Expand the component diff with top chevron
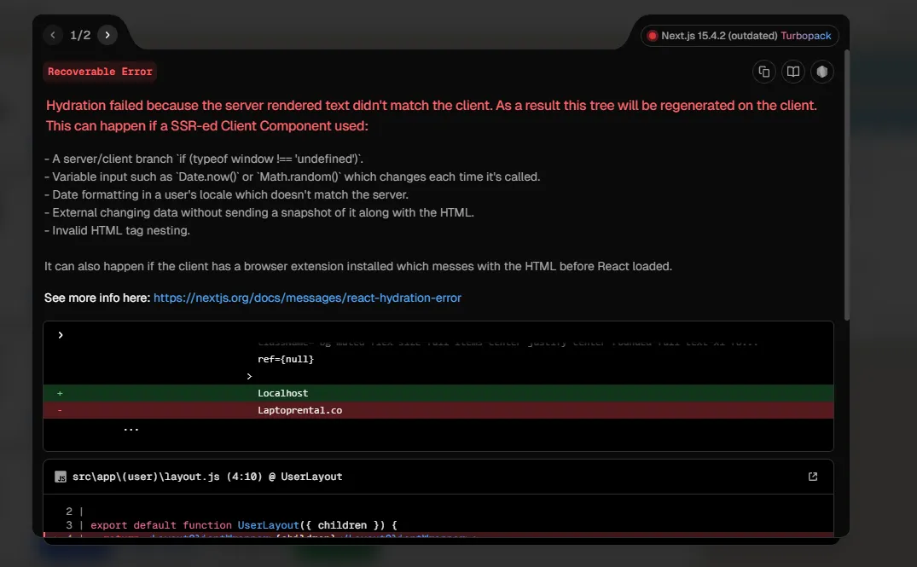The height and width of the screenshot is (567, 917). (x=61, y=335)
